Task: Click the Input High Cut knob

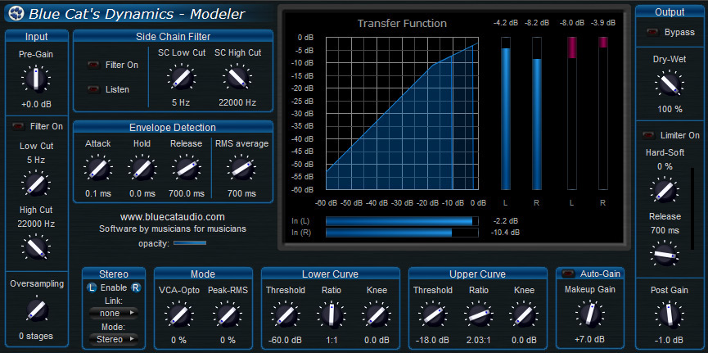Action: coord(36,247)
